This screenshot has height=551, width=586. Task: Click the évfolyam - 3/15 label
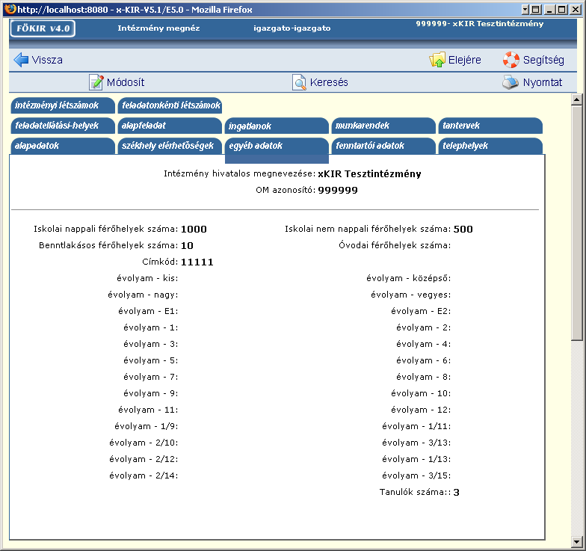[x=416, y=475]
